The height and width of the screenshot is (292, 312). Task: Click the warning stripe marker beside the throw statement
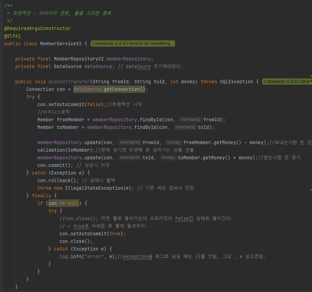click(x=311, y=190)
